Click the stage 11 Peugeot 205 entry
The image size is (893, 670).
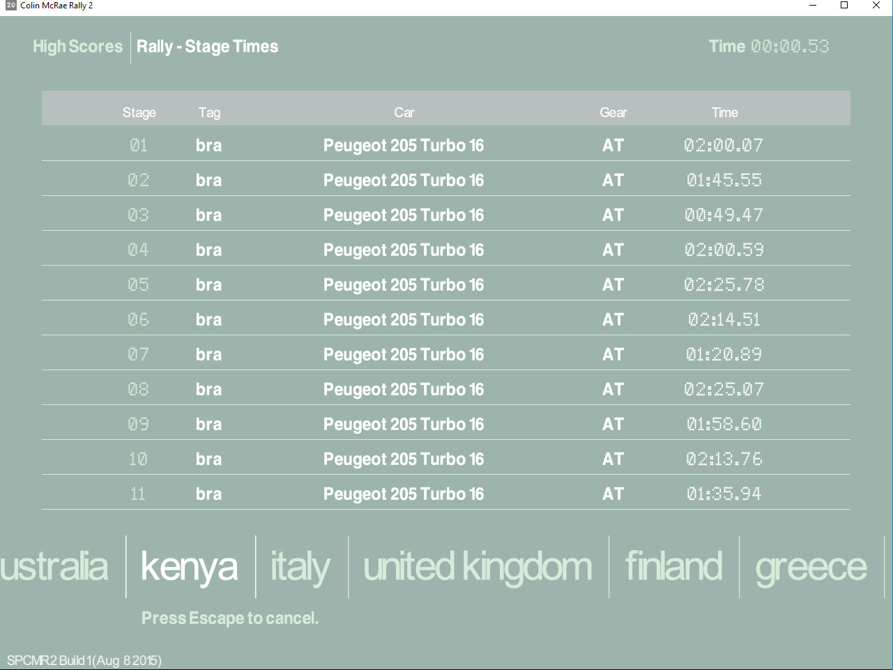(404, 494)
